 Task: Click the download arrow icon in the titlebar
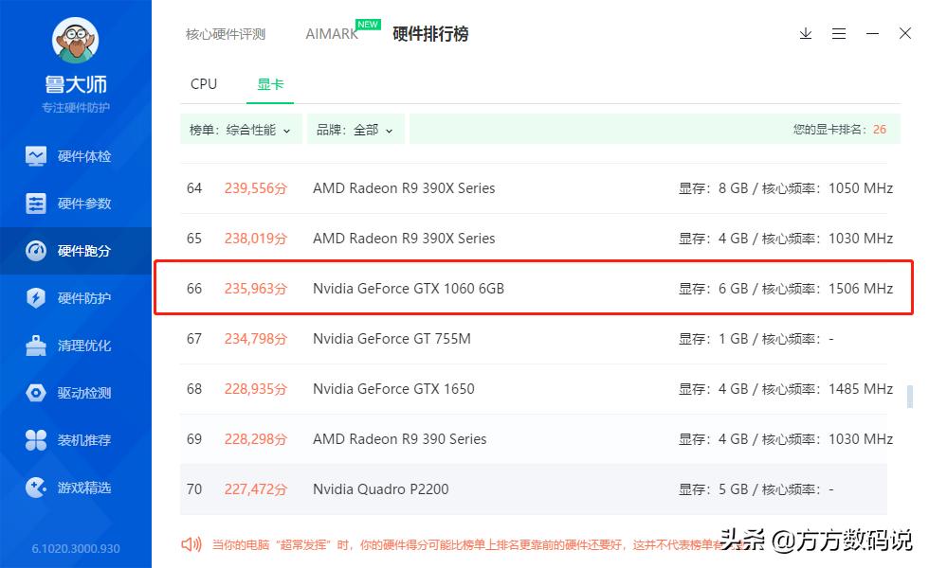[806, 33]
